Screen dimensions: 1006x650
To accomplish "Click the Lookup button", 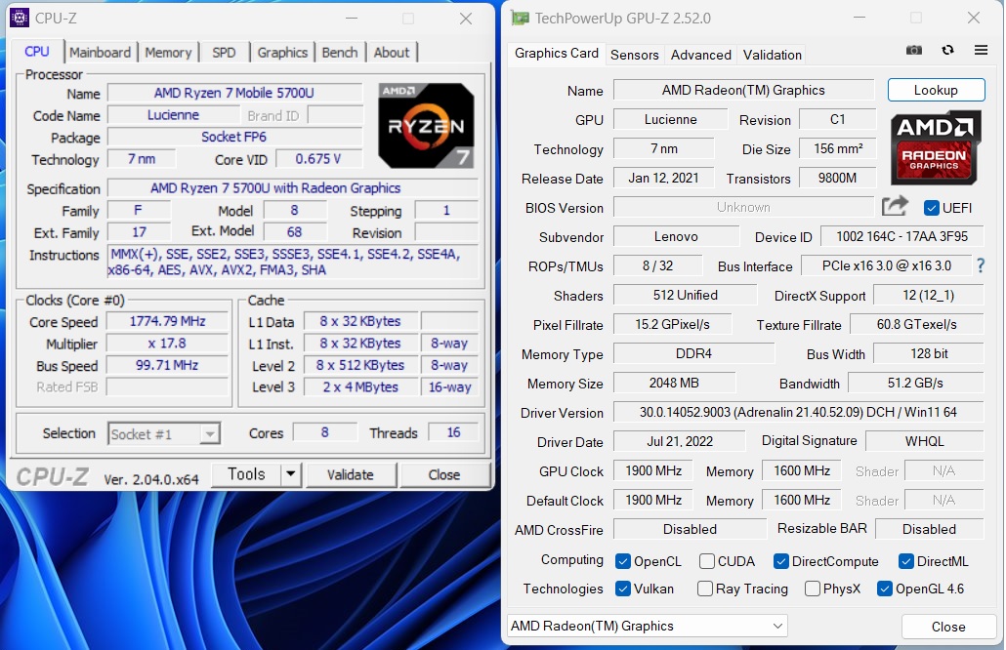I will (x=936, y=90).
